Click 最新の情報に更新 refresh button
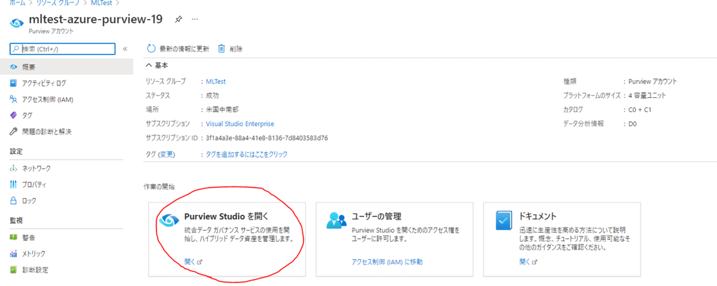 tap(178, 48)
